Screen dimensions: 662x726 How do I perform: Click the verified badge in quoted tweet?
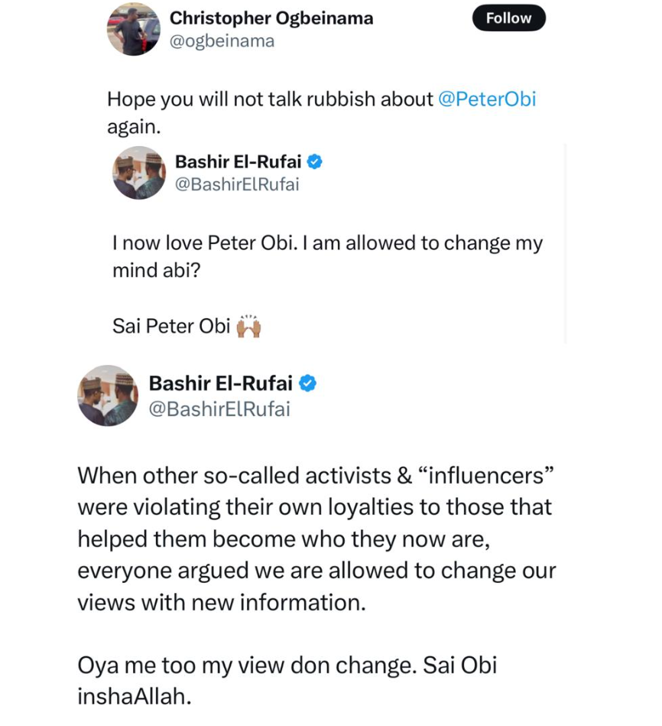tap(313, 162)
